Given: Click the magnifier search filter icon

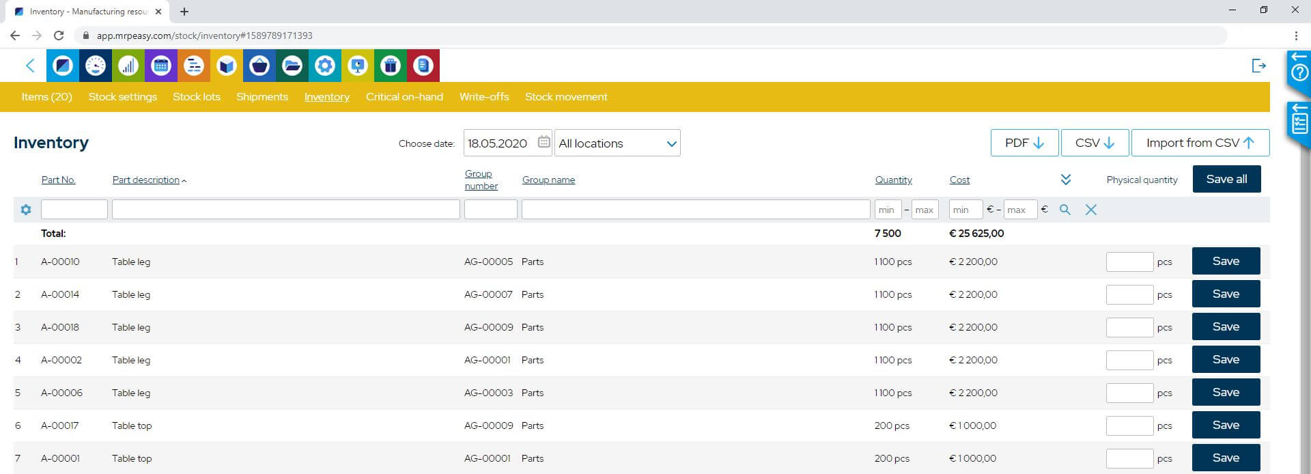Looking at the screenshot, I should point(1065,210).
